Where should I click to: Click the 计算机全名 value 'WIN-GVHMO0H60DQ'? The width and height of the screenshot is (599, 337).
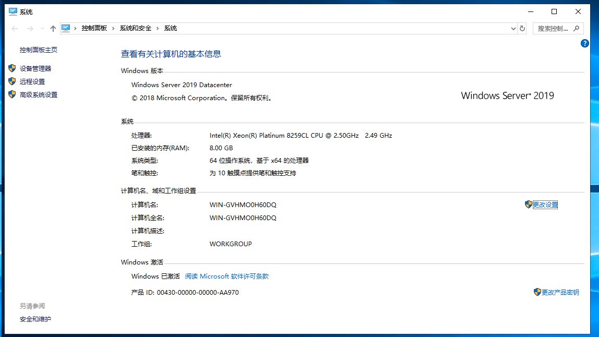(x=243, y=218)
